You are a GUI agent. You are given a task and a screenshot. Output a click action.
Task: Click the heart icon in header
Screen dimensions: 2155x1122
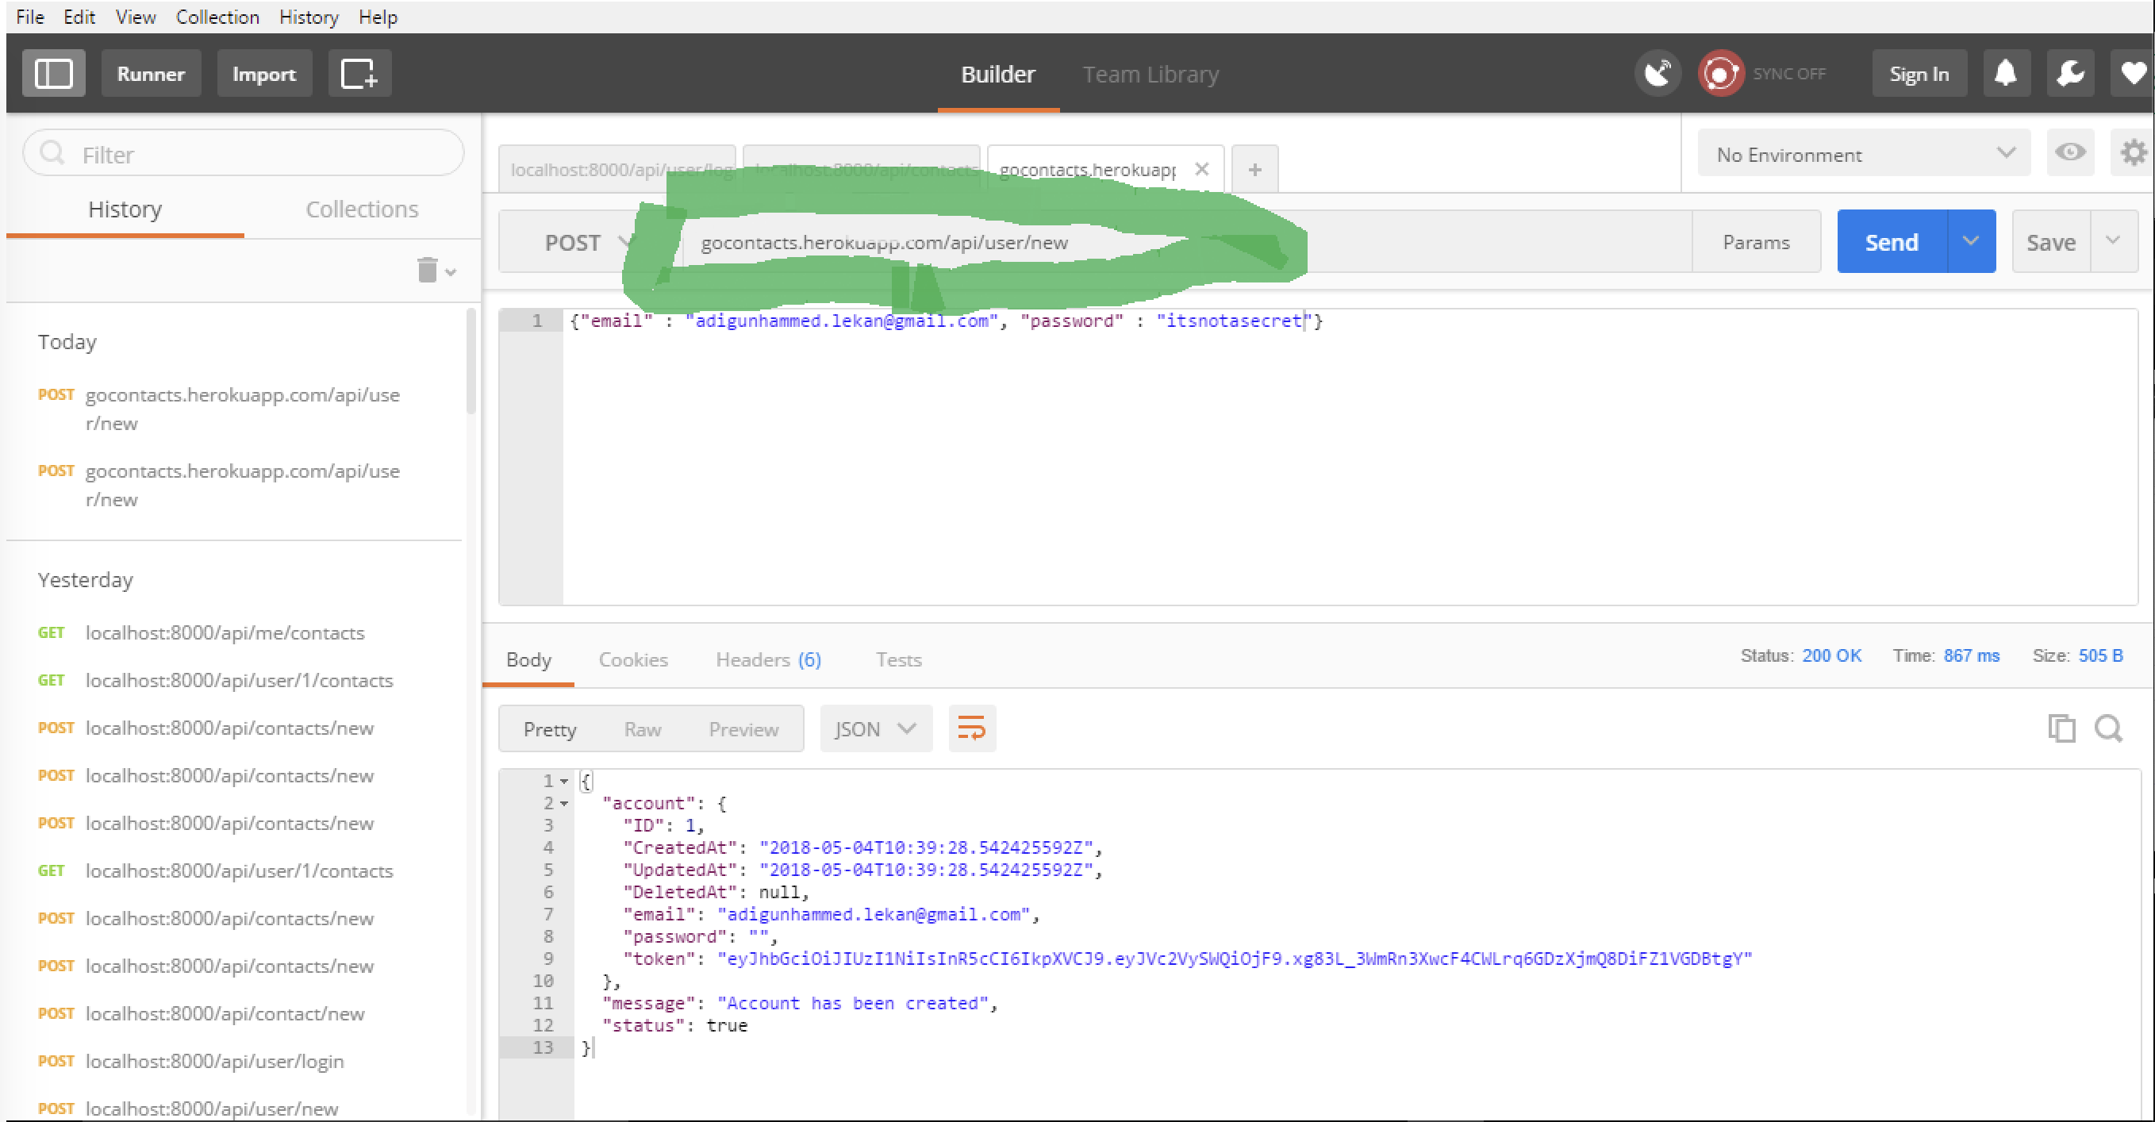click(2133, 74)
